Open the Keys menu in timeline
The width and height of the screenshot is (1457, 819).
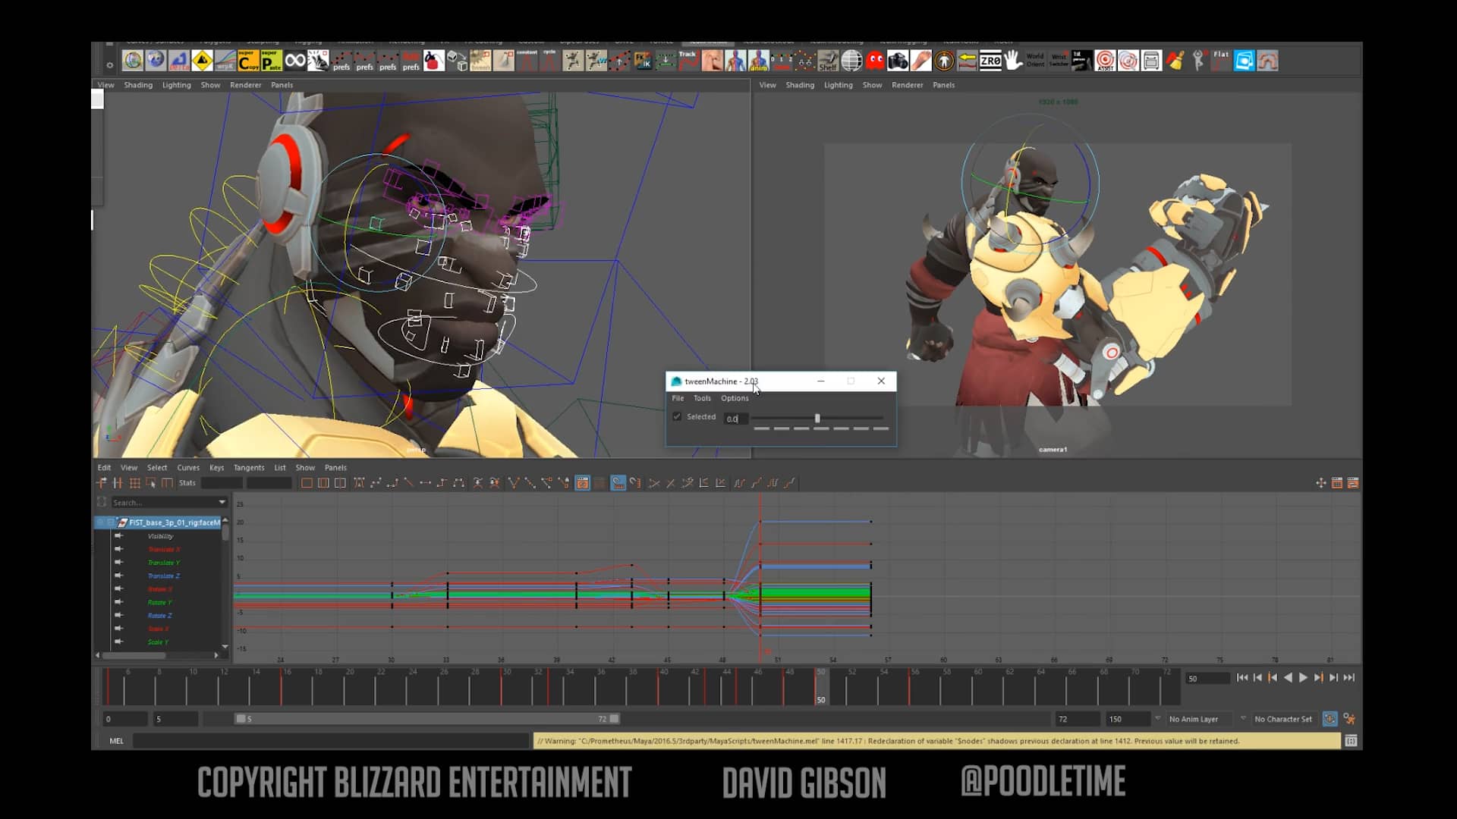pos(217,467)
